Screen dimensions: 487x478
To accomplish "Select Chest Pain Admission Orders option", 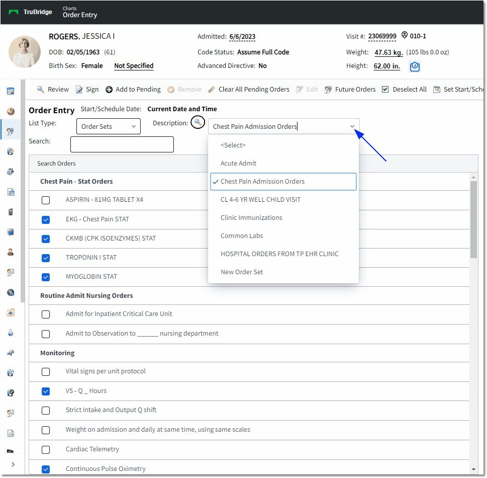I will pos(283,182).
